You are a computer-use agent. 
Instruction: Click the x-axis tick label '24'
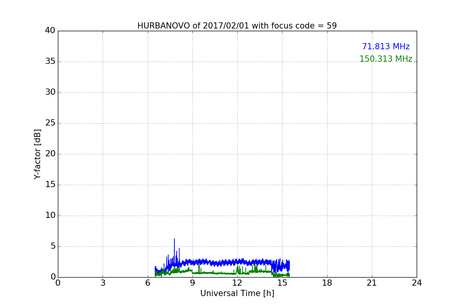417,283
